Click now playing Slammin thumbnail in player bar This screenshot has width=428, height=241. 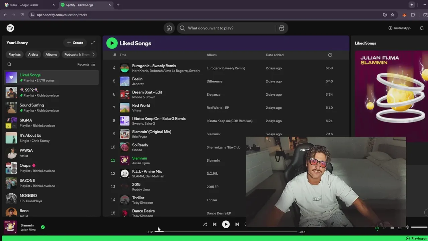10,227
